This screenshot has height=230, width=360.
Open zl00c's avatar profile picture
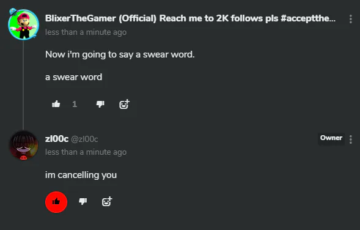coord(23,145)
